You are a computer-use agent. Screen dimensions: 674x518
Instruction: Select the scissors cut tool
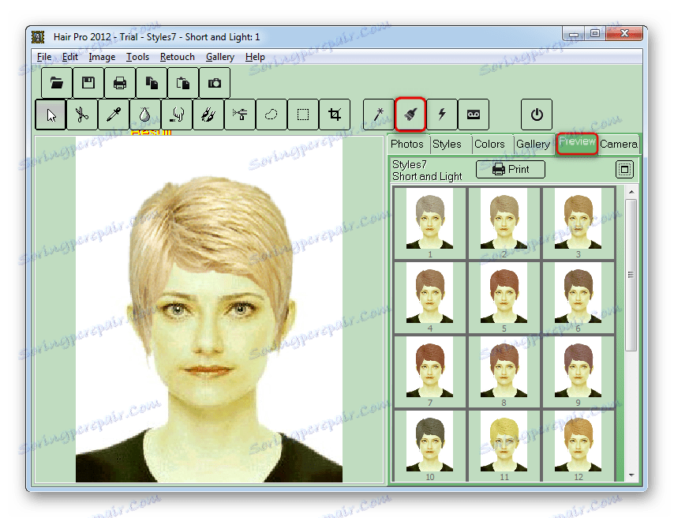[x=81, y=114]
